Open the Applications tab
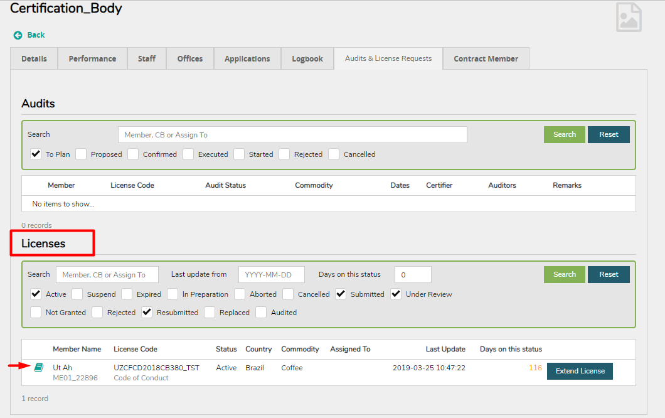Image resolution: width=665 pixels, height=418 pixels. pyautogui.click(x=247, y=59)
